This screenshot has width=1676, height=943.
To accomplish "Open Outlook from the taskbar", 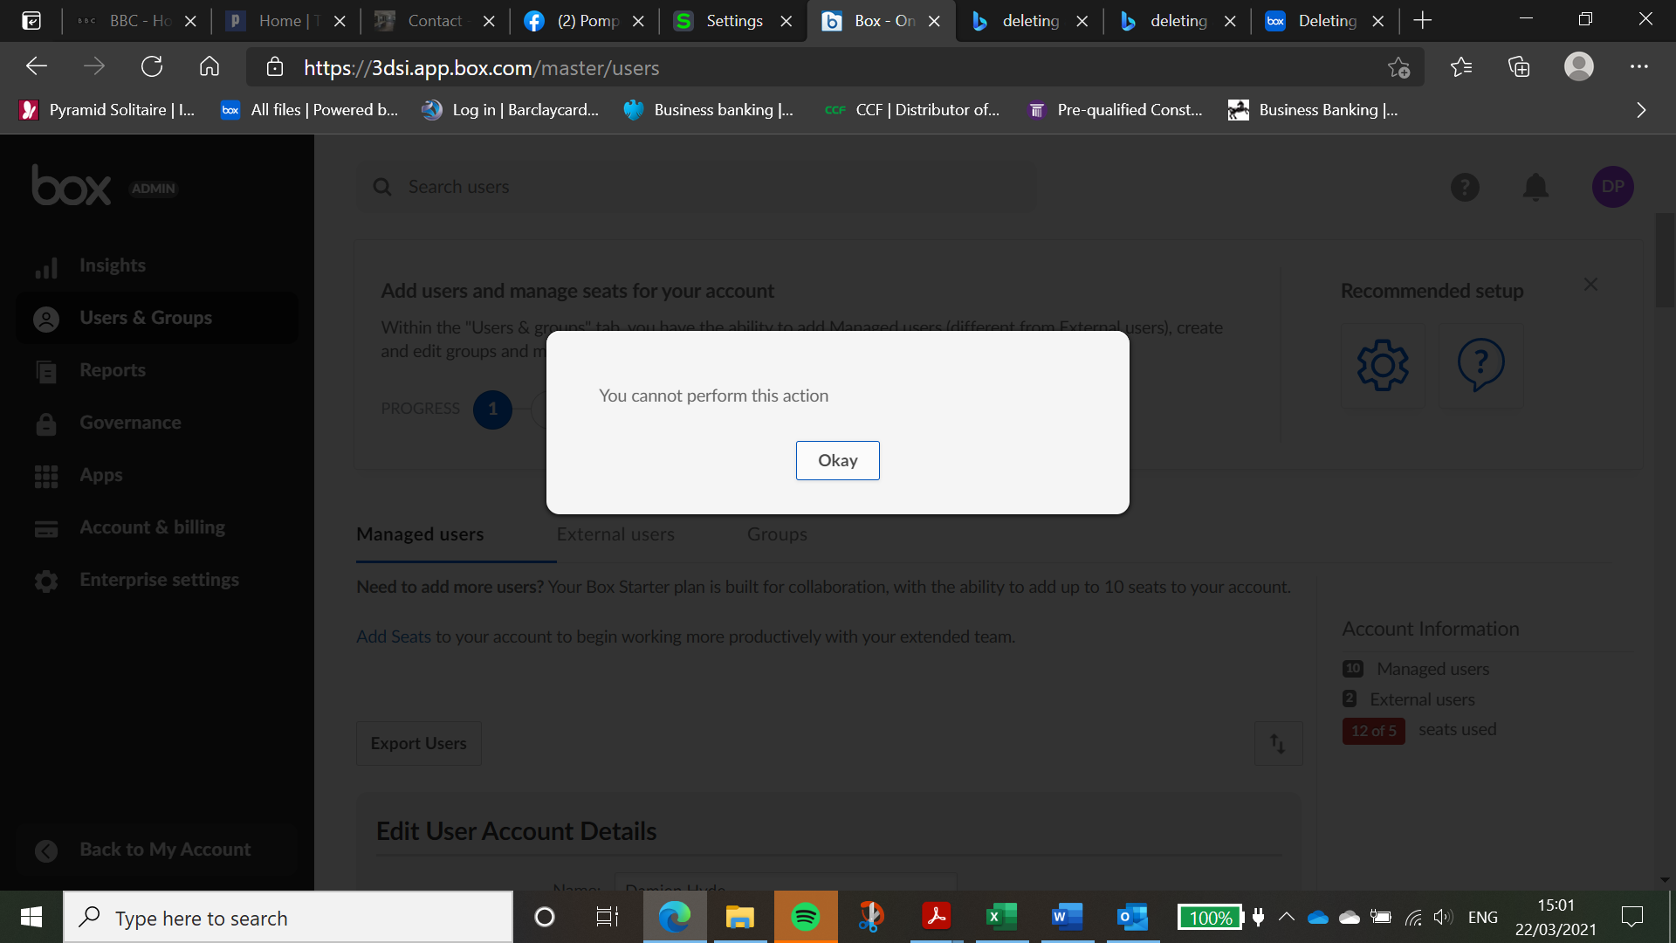I will tap(1132, 917).
